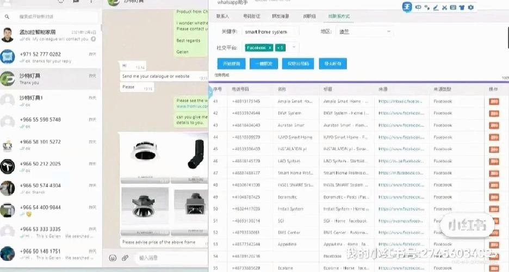Screen dimensions: 509x272
Task: Click the name cell 'Smart Home Prot..' in row 47
Action: coord(295,173)
